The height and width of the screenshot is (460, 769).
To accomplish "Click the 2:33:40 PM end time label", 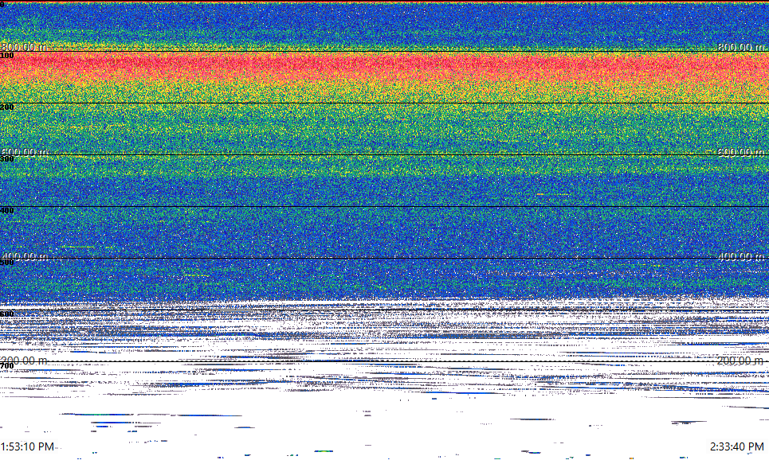I will coord(737,446).
